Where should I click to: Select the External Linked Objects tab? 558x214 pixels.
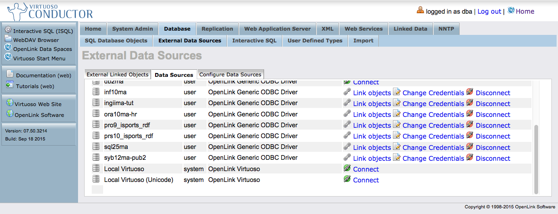118,74
